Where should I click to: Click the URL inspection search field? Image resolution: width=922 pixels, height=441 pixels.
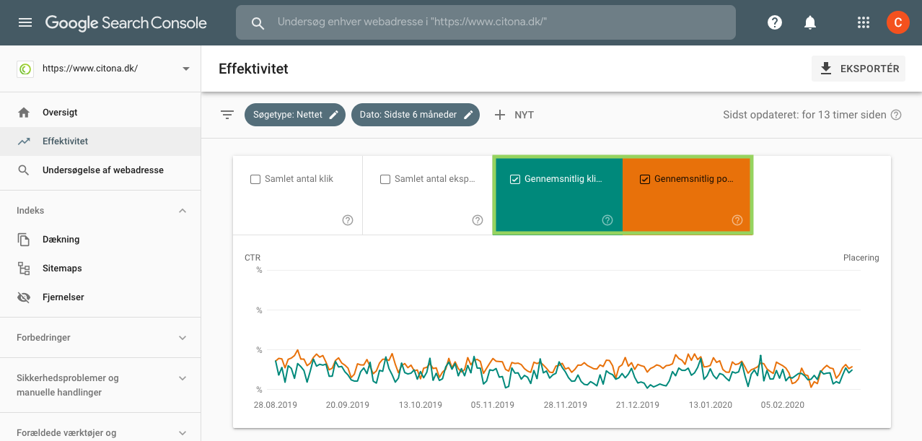click(486, 23)
